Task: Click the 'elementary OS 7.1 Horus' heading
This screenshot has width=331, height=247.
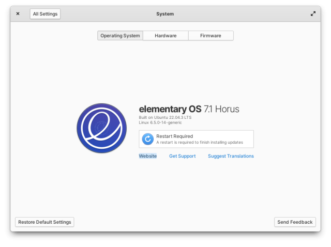Action: (189, 109)
